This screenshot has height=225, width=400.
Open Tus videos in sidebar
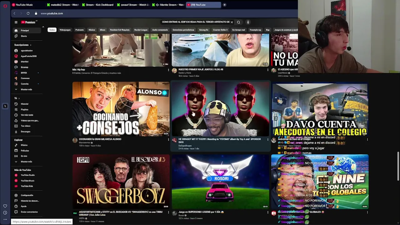pyautogui.click(x=27, y=126)
